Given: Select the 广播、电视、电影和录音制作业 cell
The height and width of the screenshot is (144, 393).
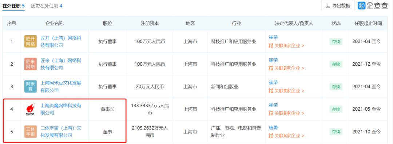Looking at the screenshot, I should pos(236,132).
